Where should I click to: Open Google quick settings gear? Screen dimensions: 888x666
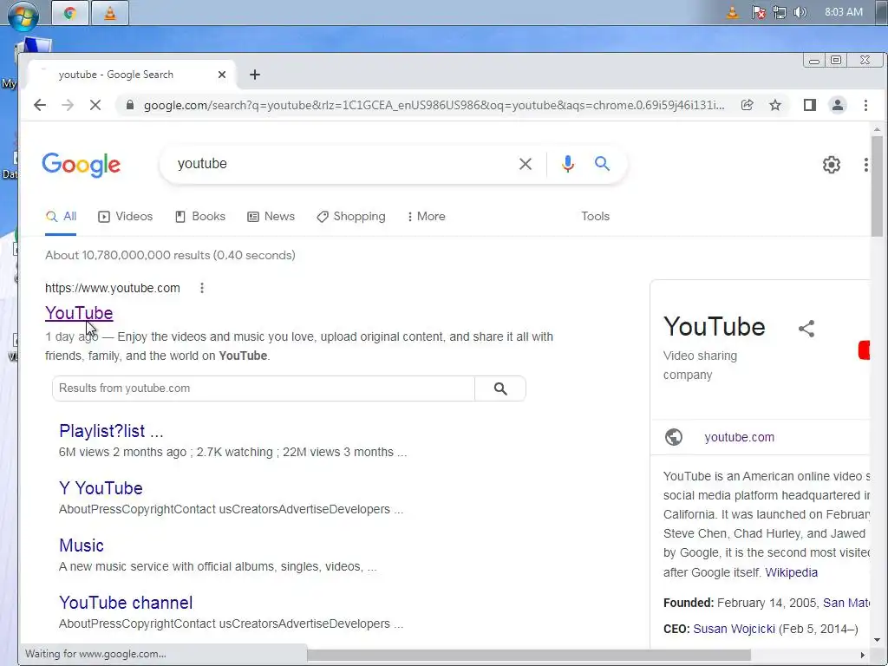click(832, 165)
